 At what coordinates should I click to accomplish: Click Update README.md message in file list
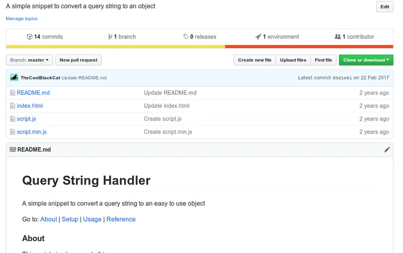170,93
